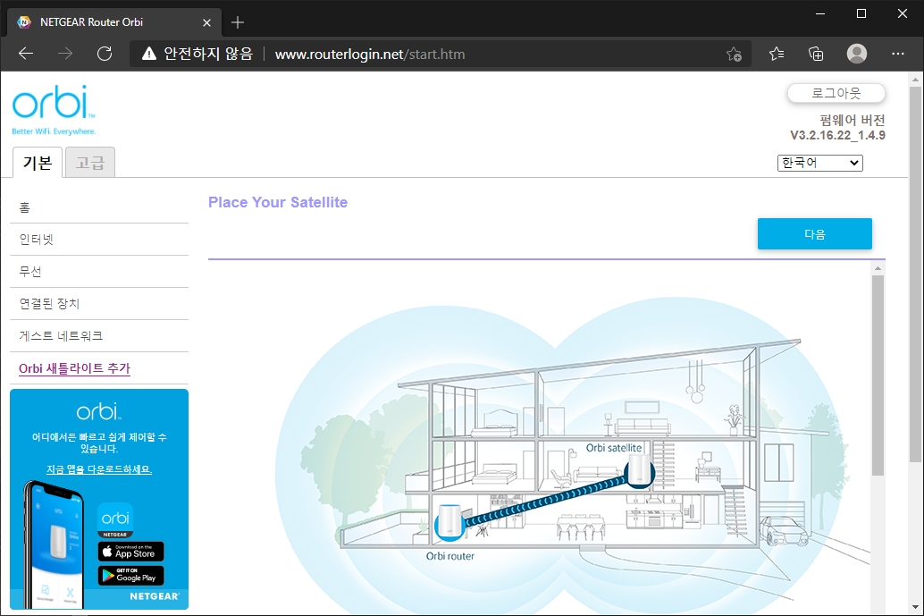924x616 pixels.
Task: Click the forward navigation arrow
Action: 65,55
